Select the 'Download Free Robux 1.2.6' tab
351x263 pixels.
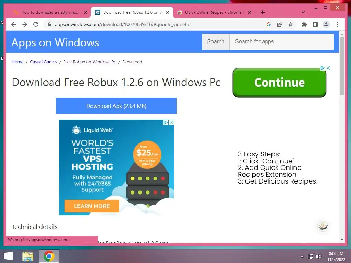click(x=132, y=12)
